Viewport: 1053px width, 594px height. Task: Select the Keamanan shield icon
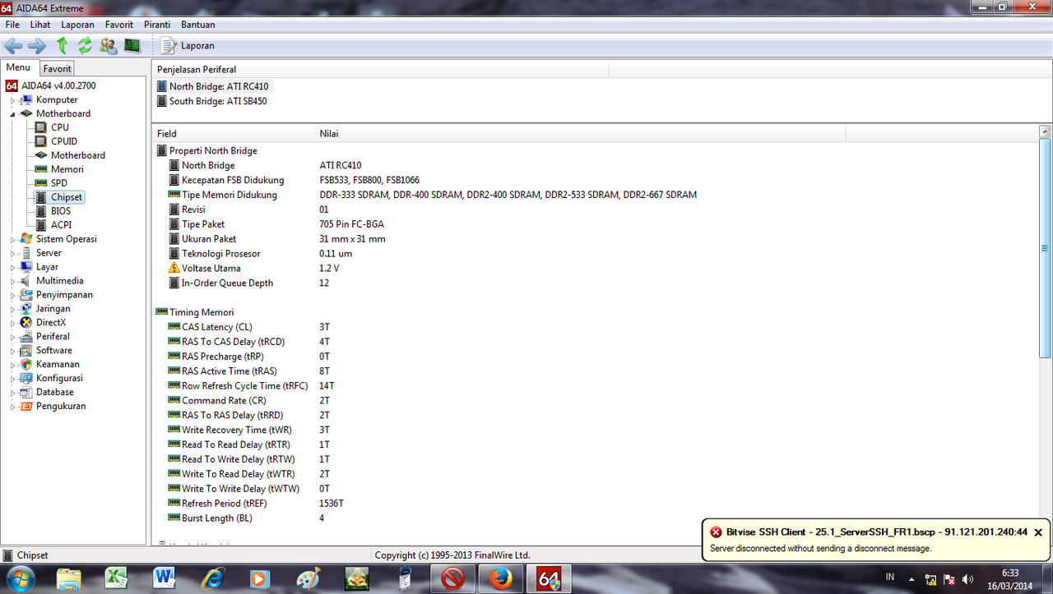(x=26, y=364)
